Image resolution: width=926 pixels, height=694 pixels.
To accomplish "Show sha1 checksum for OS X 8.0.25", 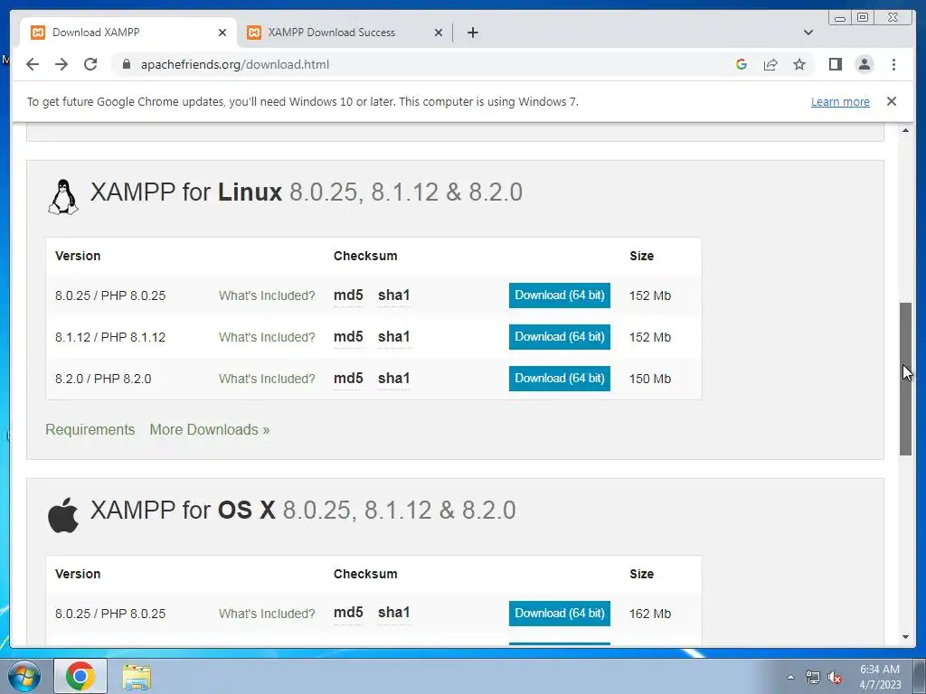I will tap(394, 613).
